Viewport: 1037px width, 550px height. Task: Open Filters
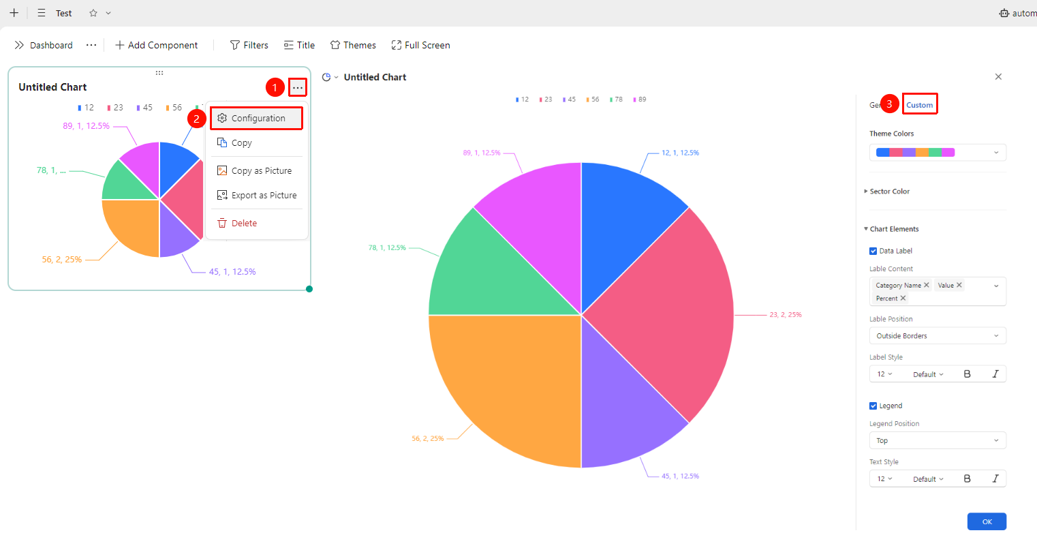[249, 45]
